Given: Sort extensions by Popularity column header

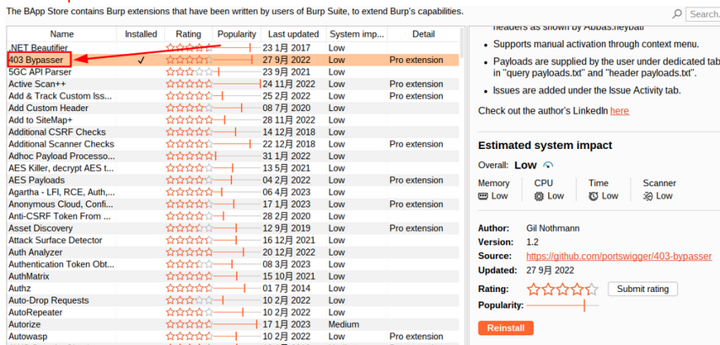Looking at the screenshot, I should (x=236, y=34).
